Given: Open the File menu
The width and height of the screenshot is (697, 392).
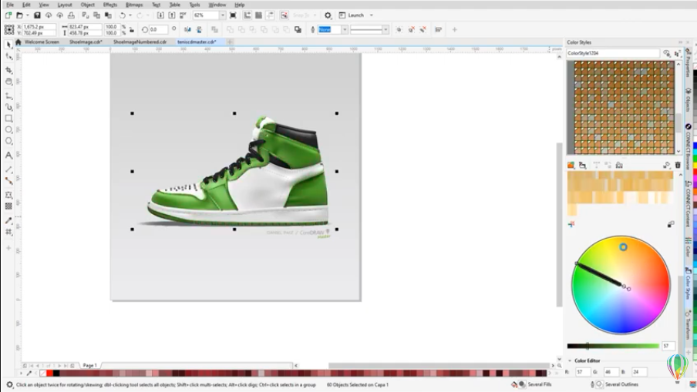Looking at the screenshot, I should [x=10, y=5].
